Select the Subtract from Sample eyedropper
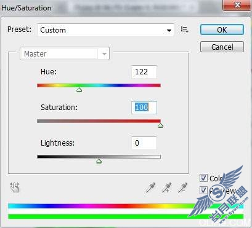 point(182,187)
